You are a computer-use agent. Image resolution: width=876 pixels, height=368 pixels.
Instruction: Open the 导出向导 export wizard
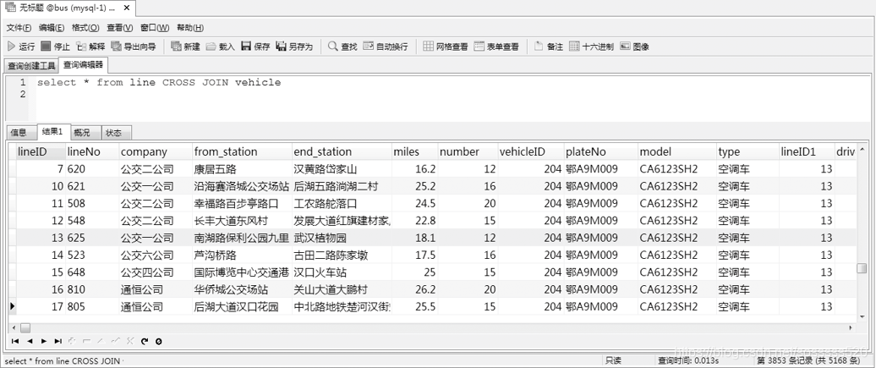coord(133,47)
